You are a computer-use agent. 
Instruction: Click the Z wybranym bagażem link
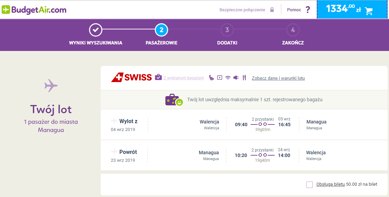click(x=184, y=78)
